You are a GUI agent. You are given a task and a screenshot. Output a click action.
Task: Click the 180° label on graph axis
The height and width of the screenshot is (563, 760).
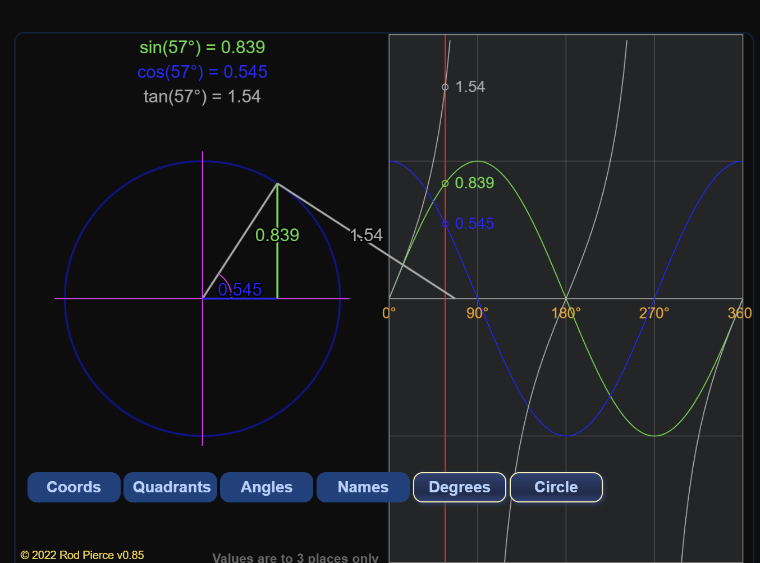(x=566, y=313)
